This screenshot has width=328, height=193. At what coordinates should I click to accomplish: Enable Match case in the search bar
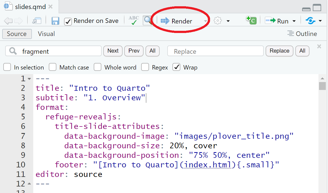[52, 67]
